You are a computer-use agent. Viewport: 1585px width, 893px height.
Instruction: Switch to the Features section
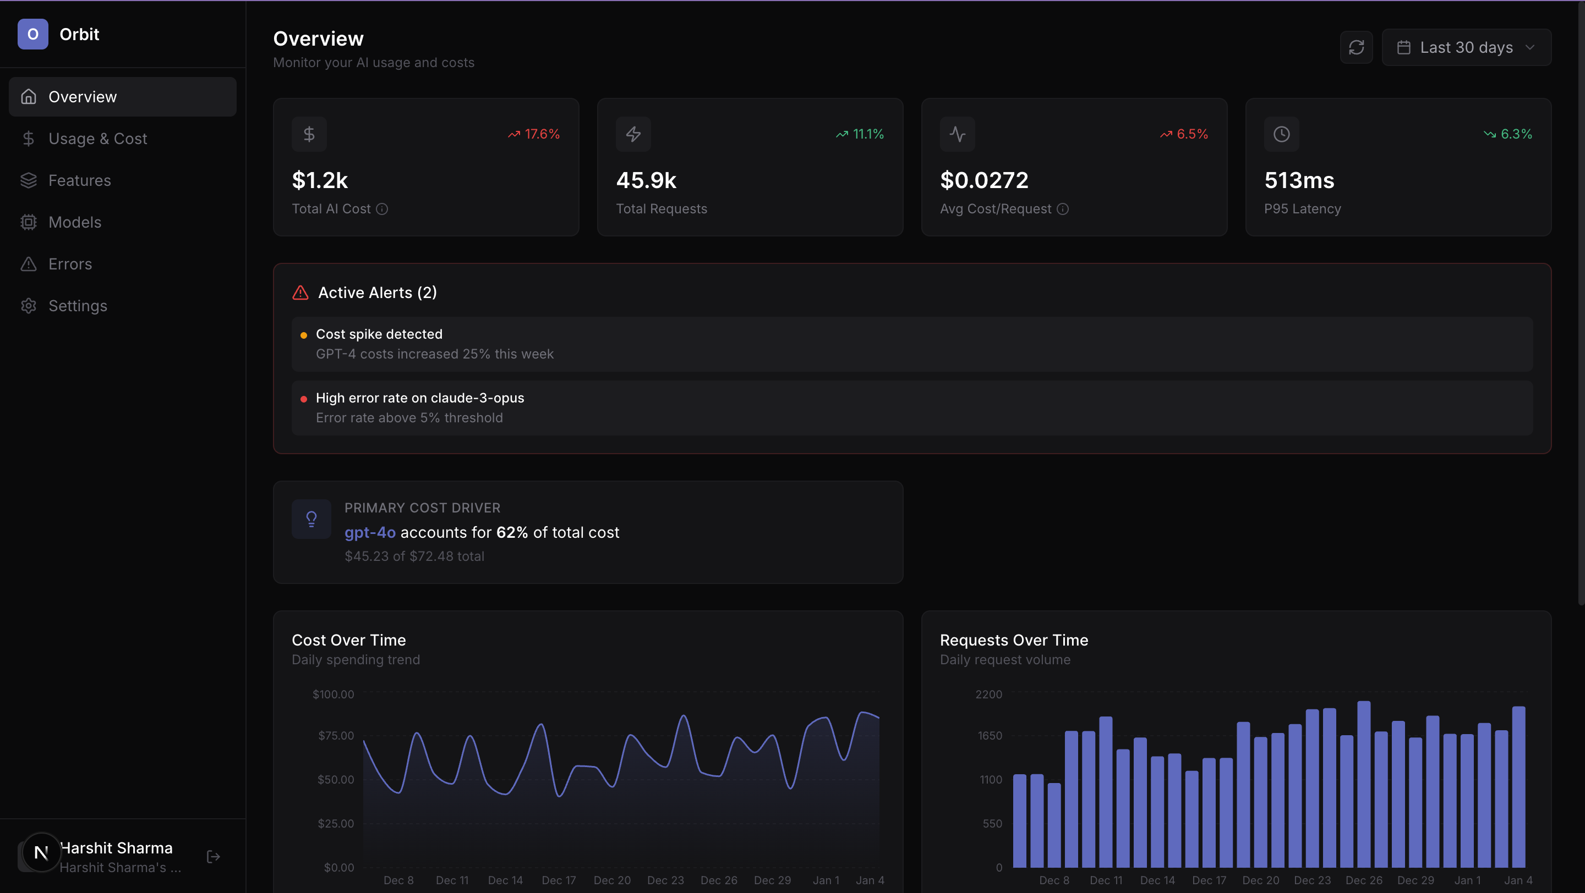80,180
